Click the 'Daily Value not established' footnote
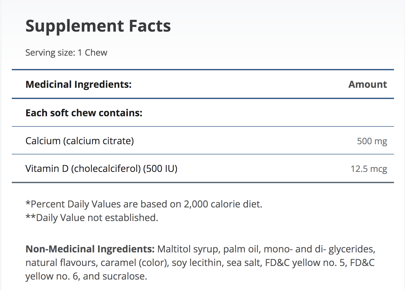 (92, 218)
